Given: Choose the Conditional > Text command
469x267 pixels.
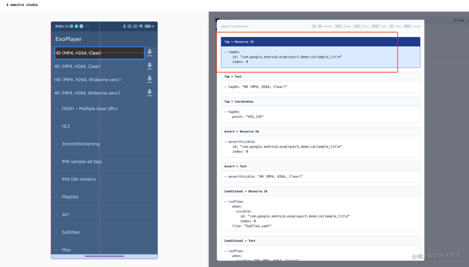Looking at the screenshot, I should coord(320,248).
